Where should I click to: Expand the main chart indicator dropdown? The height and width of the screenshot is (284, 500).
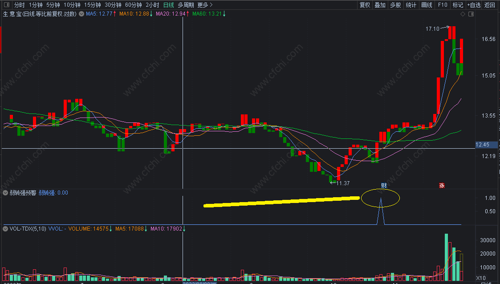tap(81, 14)
